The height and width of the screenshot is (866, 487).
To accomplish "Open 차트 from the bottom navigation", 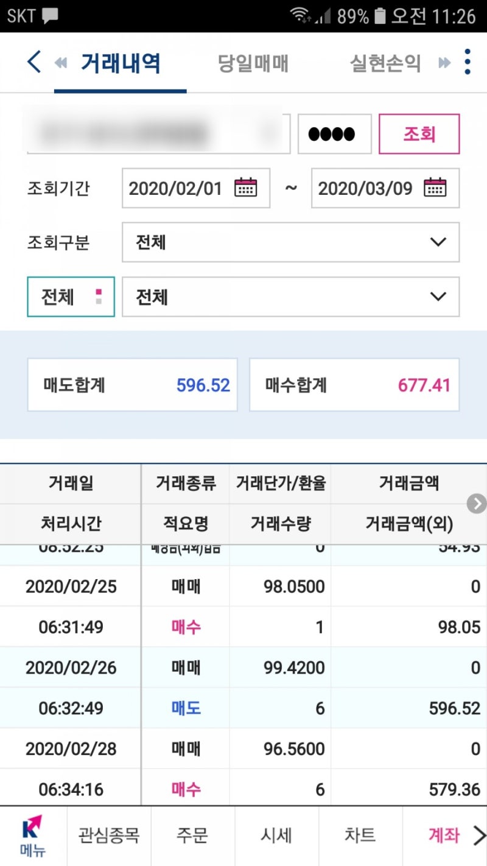I will tap(360, 836).
